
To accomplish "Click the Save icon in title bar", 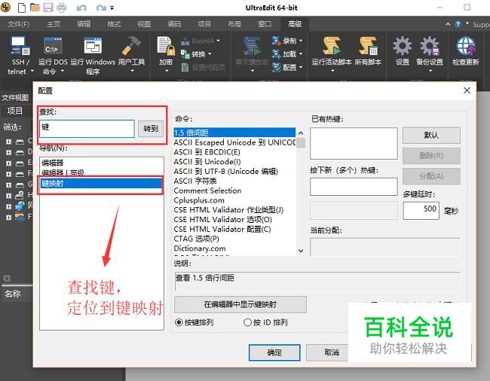I will click(x=47, y=8).
